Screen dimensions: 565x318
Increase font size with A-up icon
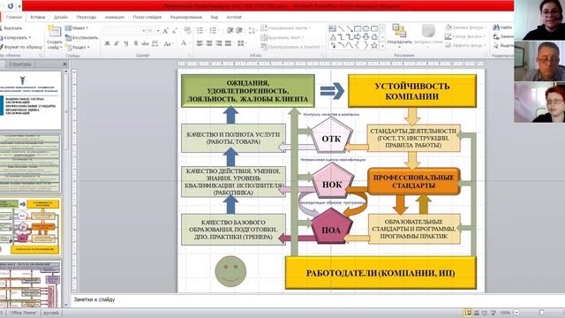(165, 31)
